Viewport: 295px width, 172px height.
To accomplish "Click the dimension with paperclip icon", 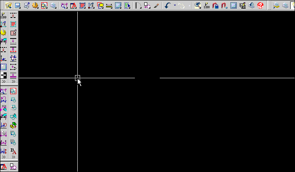I will tap(3, 133).
